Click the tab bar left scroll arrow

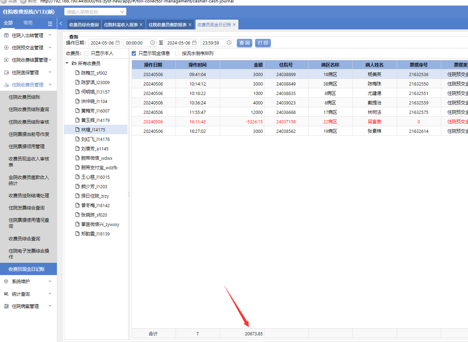tap(61, 23)
